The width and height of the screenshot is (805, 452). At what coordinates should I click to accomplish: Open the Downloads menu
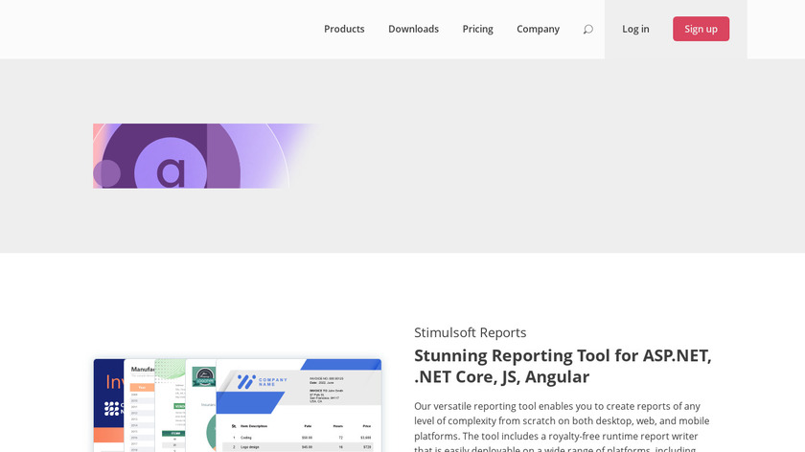tap(413, 30)
